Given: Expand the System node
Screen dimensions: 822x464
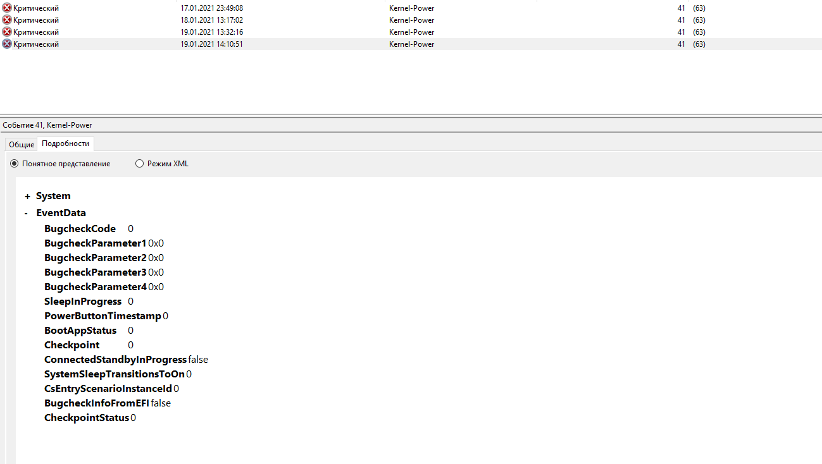Looking at the screenshot, I should (27, 197).
